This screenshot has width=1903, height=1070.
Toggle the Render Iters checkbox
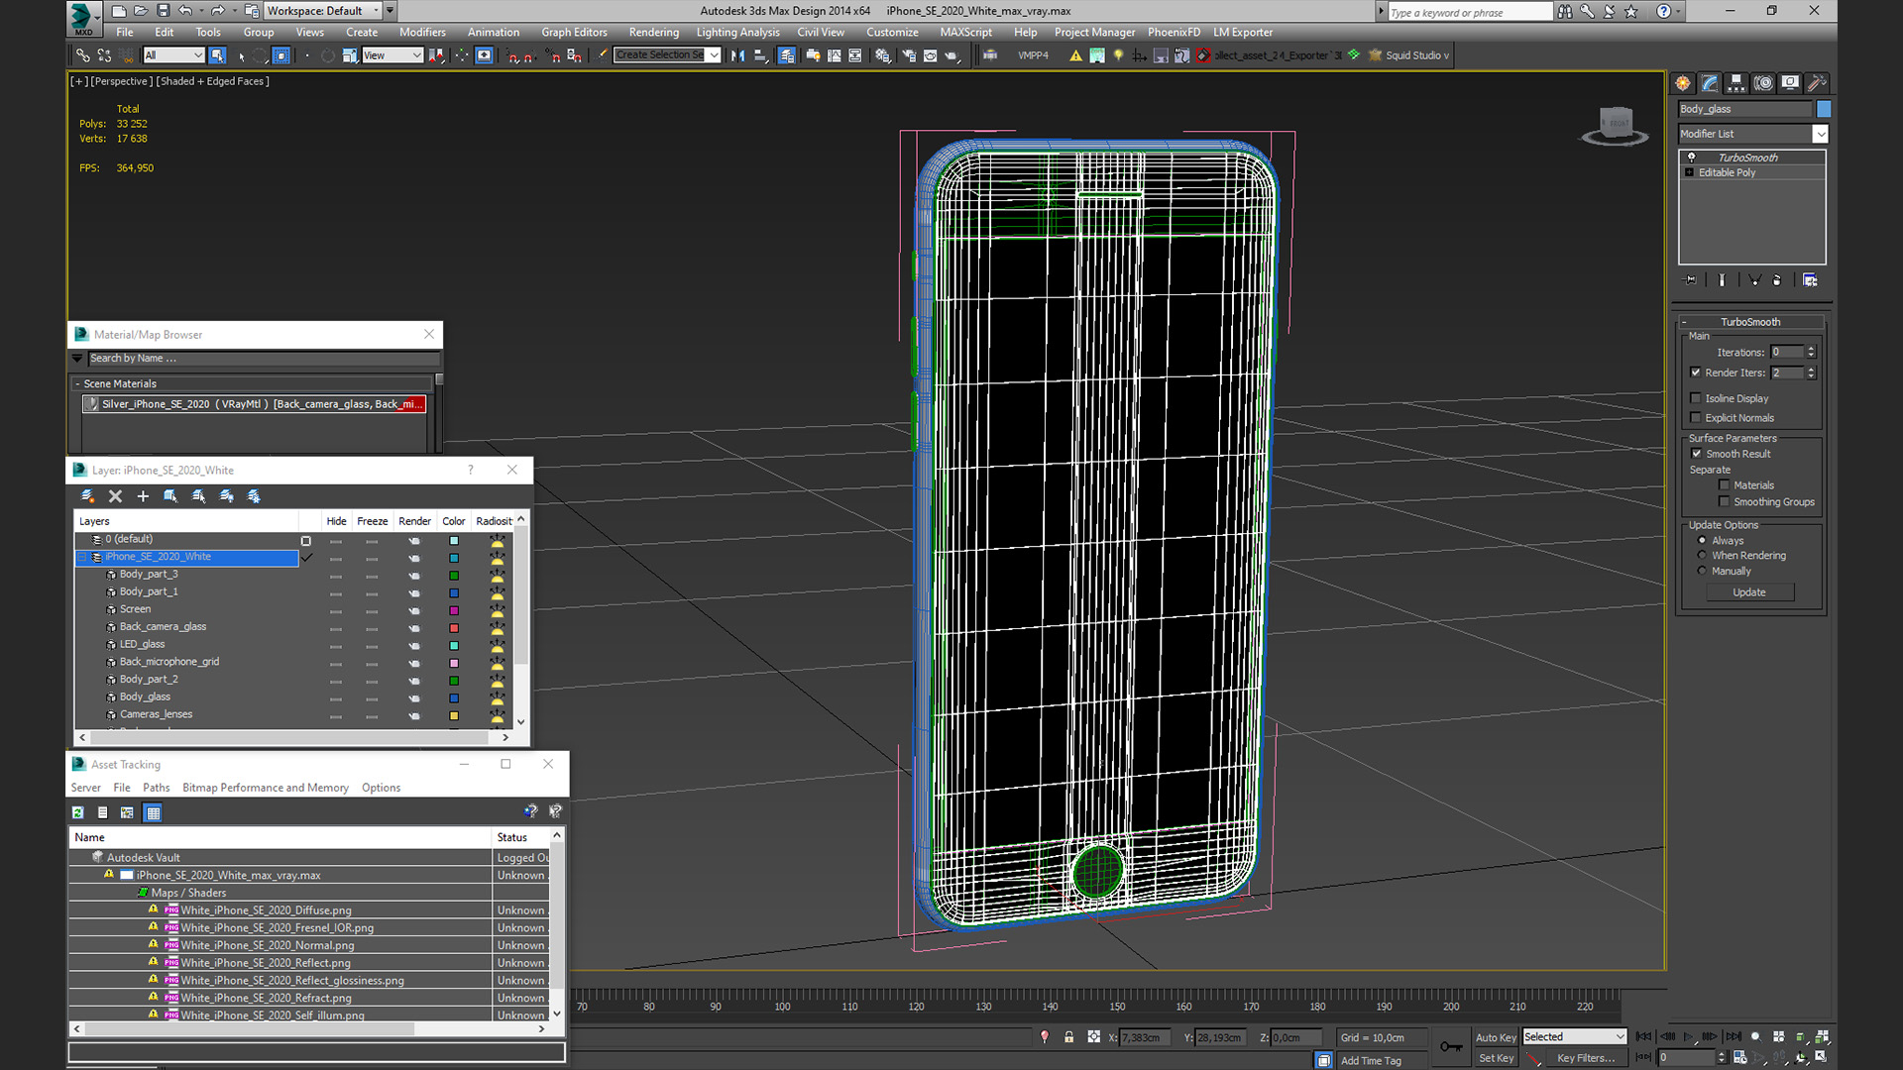tap(1696, 373)
